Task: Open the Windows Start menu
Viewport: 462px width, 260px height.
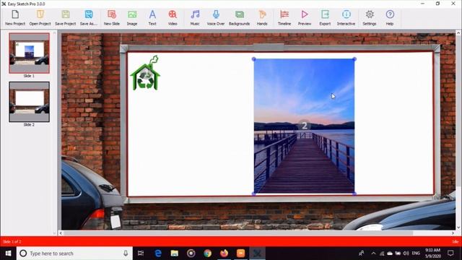Action: coord(8,253)
